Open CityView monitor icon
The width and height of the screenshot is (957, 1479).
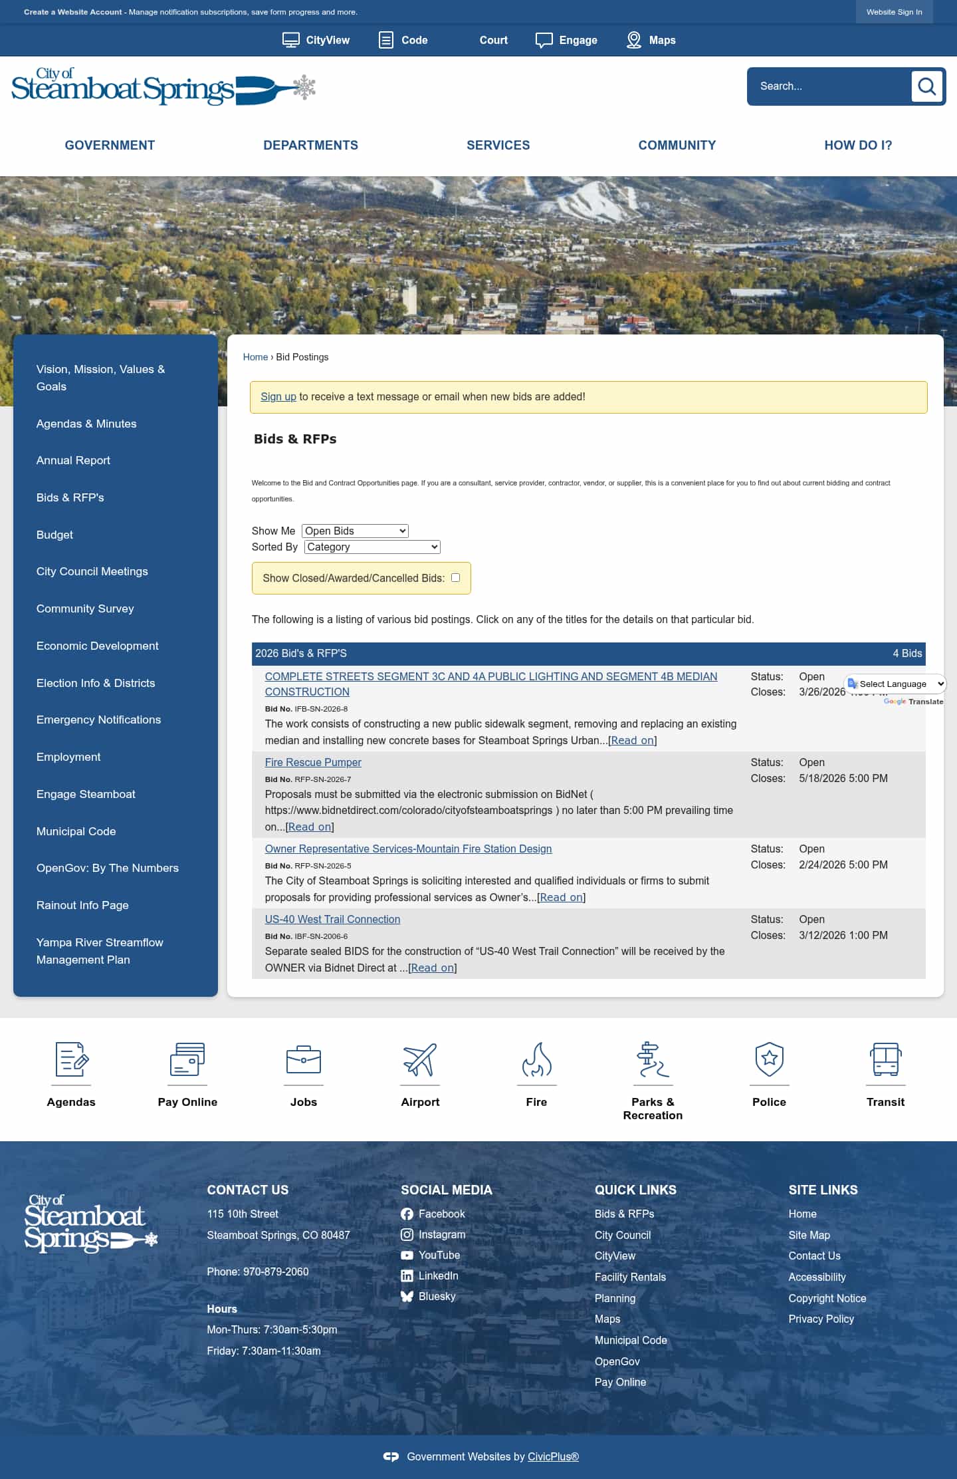coord(290,40)
